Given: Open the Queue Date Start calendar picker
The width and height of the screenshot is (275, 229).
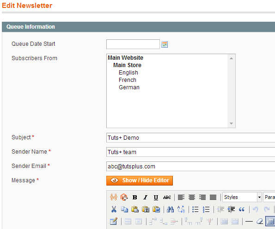Looking at the screenshot, I should point(165,44).
